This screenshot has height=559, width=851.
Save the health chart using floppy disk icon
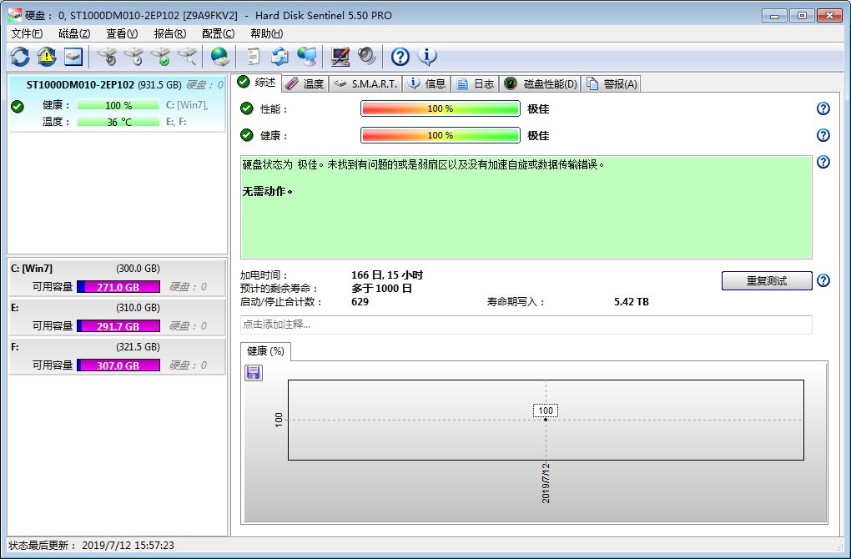[254, 373]
